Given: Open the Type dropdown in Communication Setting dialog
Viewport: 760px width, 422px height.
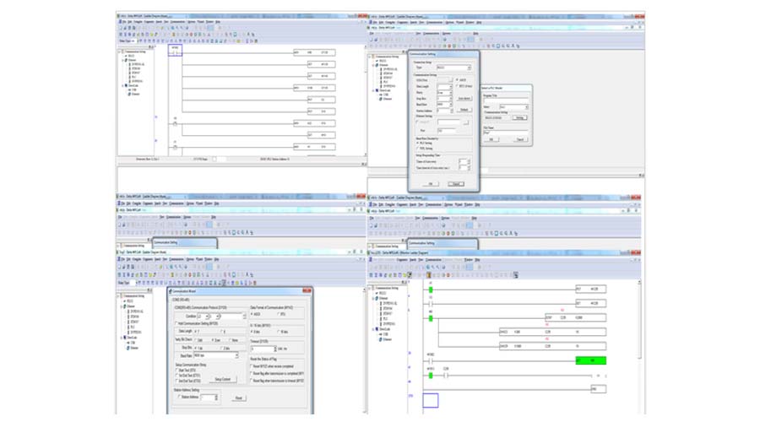Looking at the screenshot, I should pos(453,68).
